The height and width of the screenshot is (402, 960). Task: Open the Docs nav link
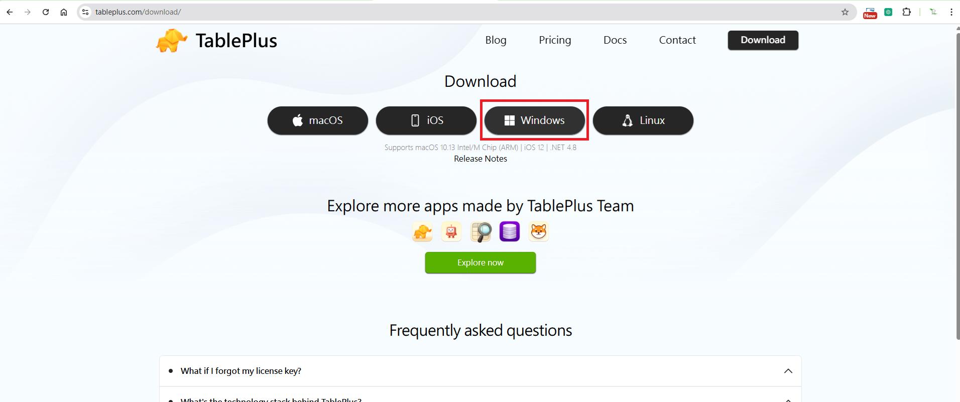(615, 40)
